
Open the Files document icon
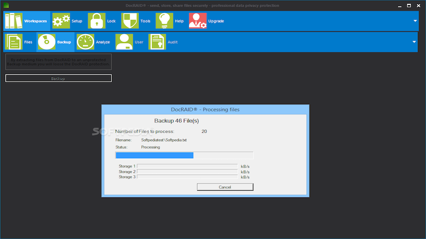13,42
